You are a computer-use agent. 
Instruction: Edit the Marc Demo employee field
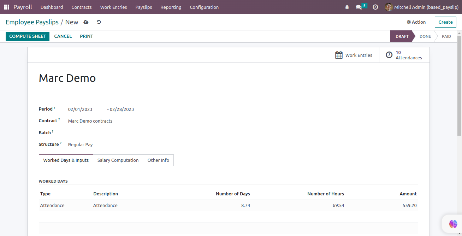[67, 78]
